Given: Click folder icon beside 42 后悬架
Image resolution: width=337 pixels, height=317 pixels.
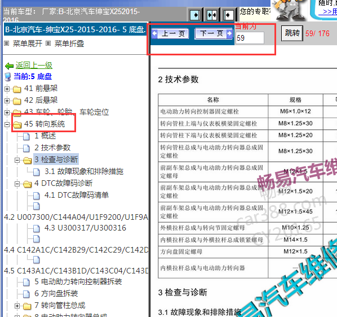Looking at the screenshot, I should (17, 101).
